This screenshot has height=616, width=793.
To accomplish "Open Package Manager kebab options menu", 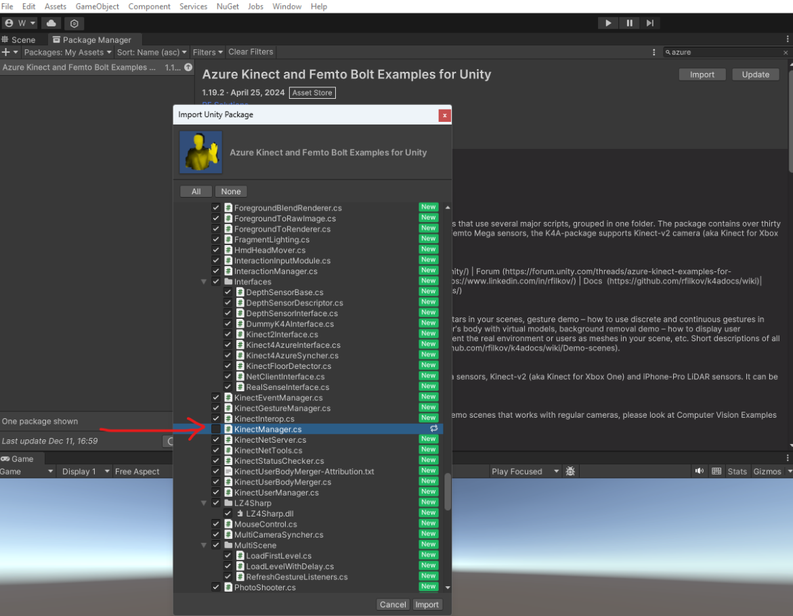I will point(654,52).
